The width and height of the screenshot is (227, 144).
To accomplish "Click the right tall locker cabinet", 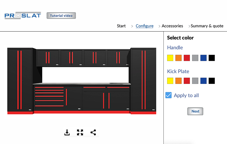I will tap(143, 81).
